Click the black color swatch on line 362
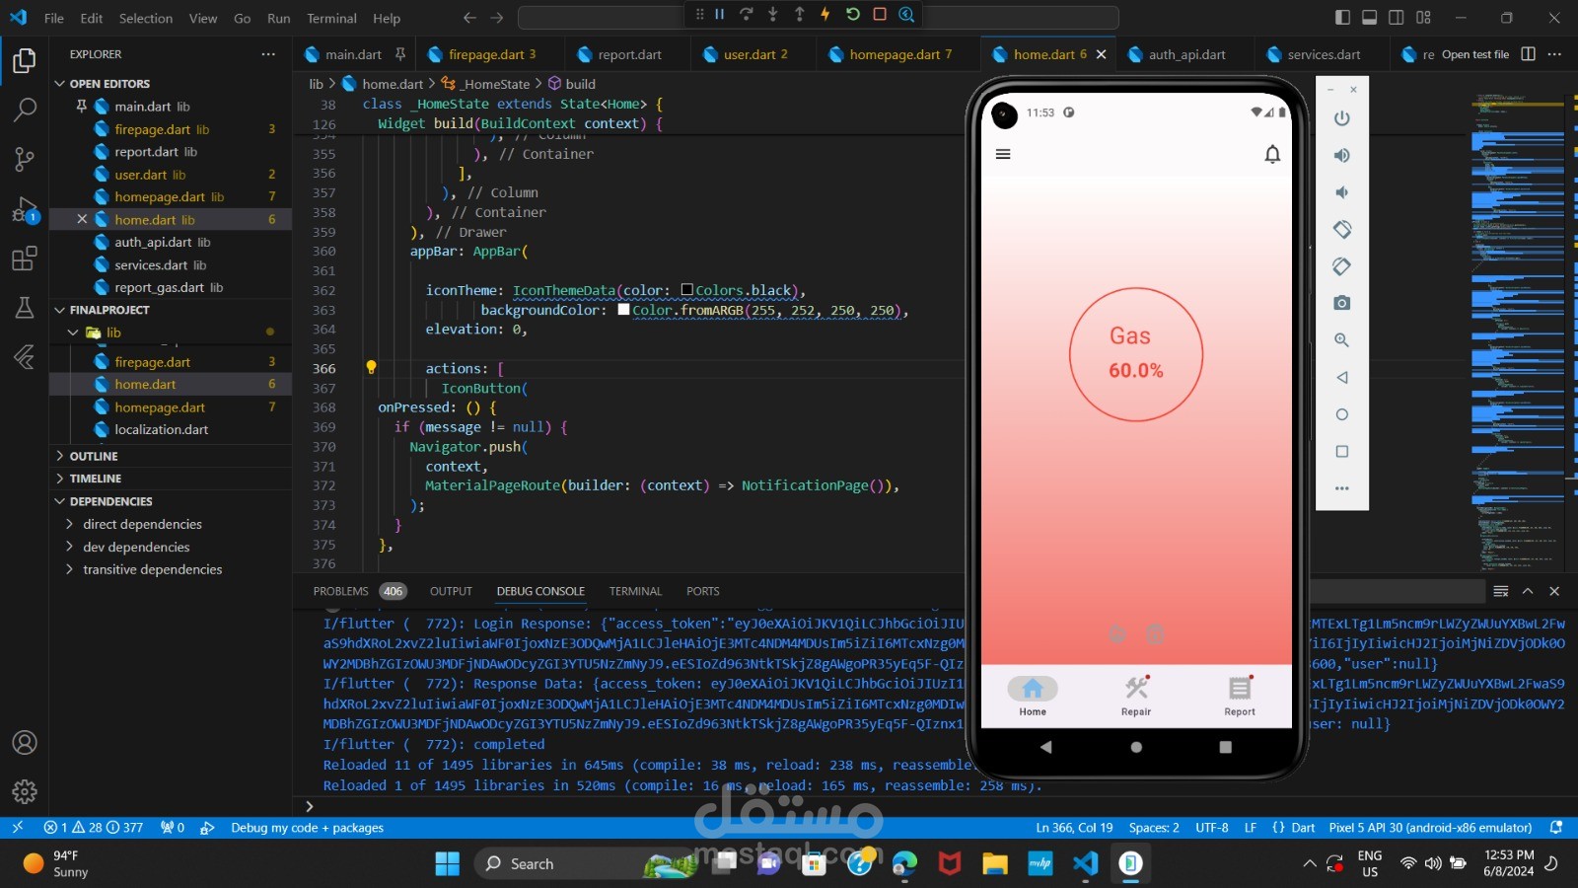 coord(687,290)
